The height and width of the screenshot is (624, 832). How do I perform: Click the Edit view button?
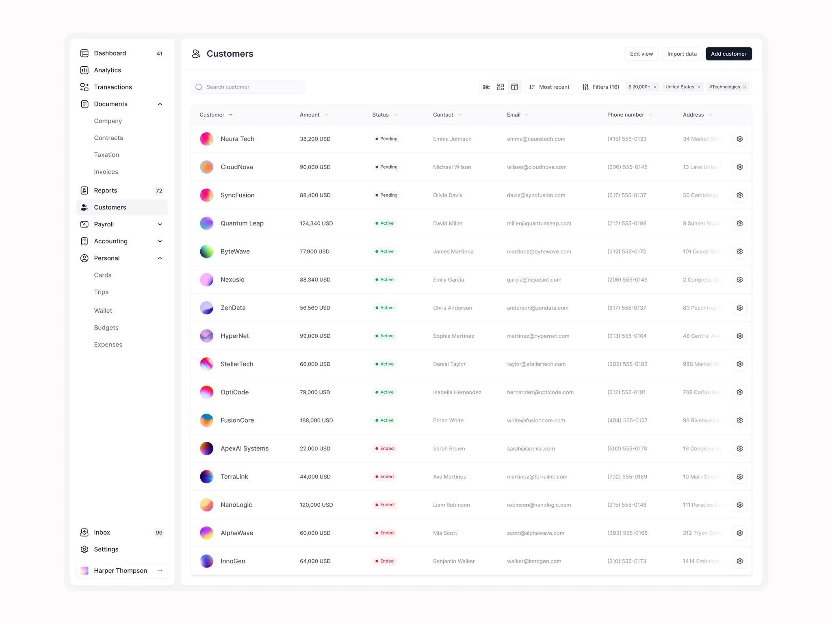tap(641, 54)
